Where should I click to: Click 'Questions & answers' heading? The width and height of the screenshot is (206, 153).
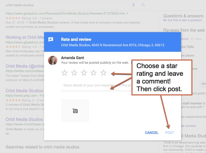coord(183,16)
